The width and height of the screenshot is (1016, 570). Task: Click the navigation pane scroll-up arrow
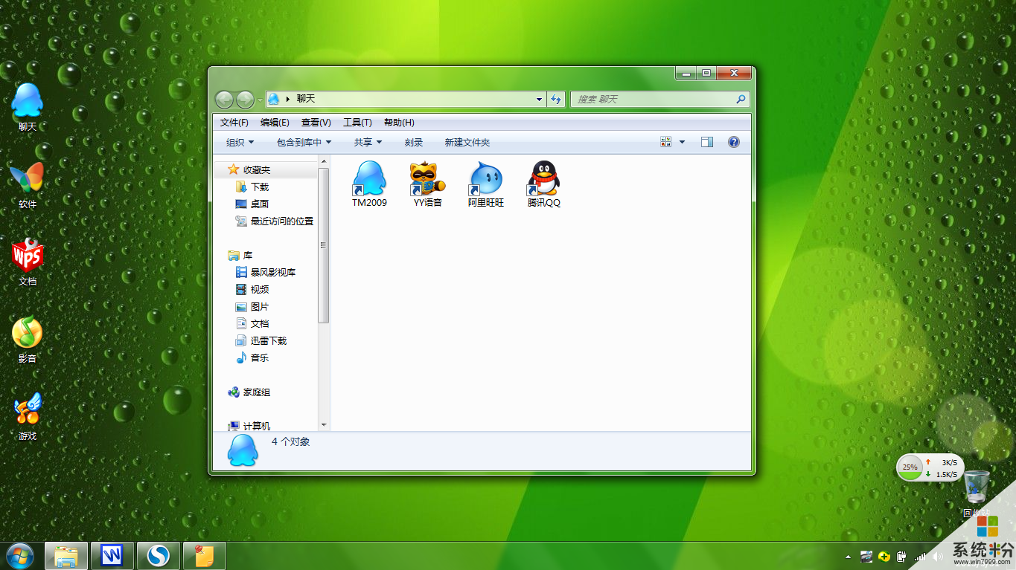pos(324,161)
